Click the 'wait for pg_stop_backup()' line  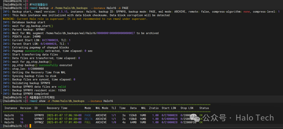tap(32, 61)
